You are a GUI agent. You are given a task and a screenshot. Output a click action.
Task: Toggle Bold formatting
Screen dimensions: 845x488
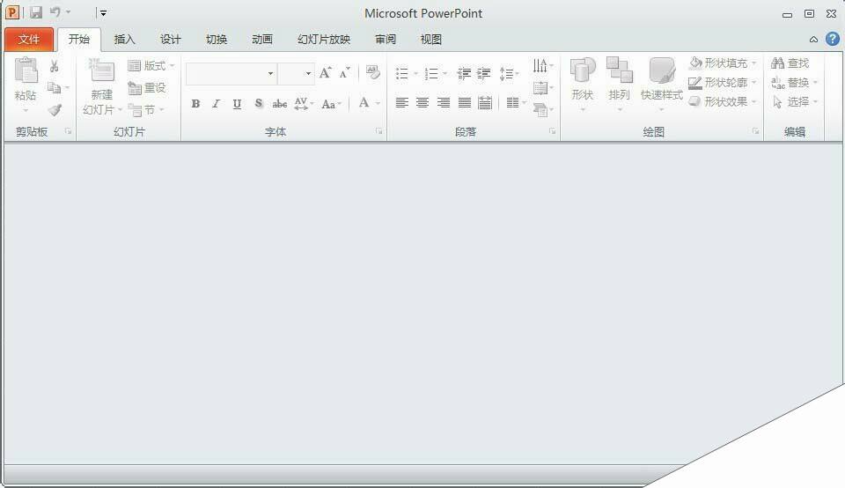tap(195, 104)
